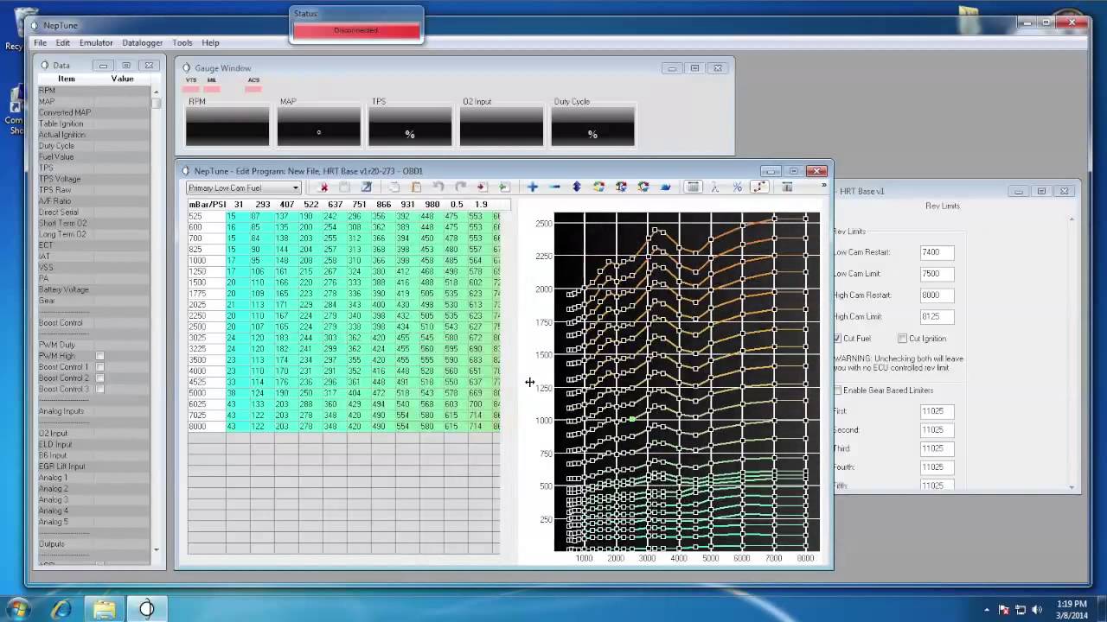This screenshot has height=622, width=1107.
Task: Select A/F Ratio row in Data panel
Action: point(95,201)
